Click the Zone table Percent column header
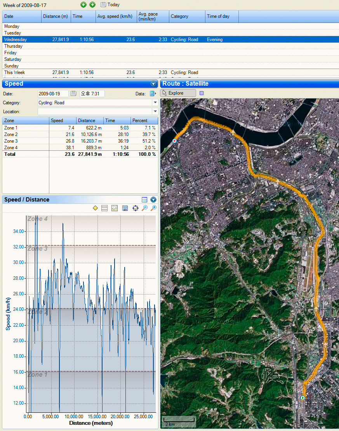Image resolution: width=339 pixels, height=431 pixels. (144, 121)
